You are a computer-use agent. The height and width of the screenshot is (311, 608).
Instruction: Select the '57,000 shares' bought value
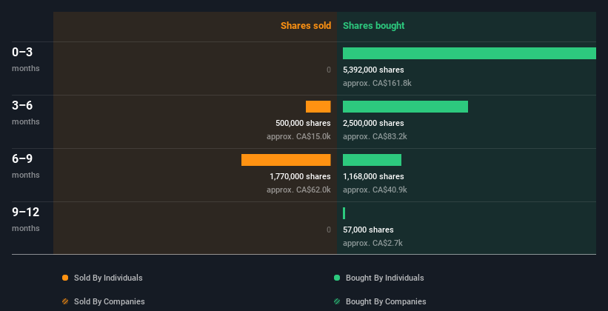coord(368,230)
